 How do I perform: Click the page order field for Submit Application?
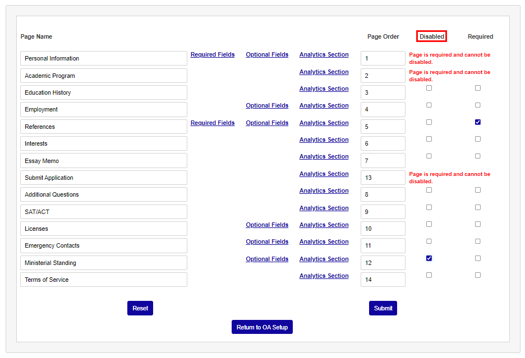(383, 177)
